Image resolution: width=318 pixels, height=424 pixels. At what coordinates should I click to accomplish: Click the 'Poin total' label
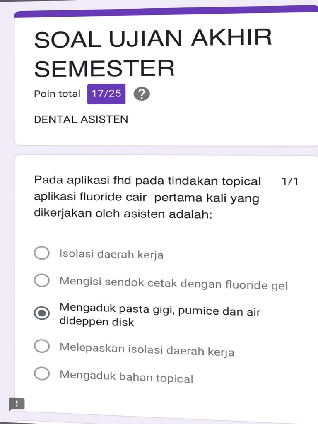pos(57,94)
